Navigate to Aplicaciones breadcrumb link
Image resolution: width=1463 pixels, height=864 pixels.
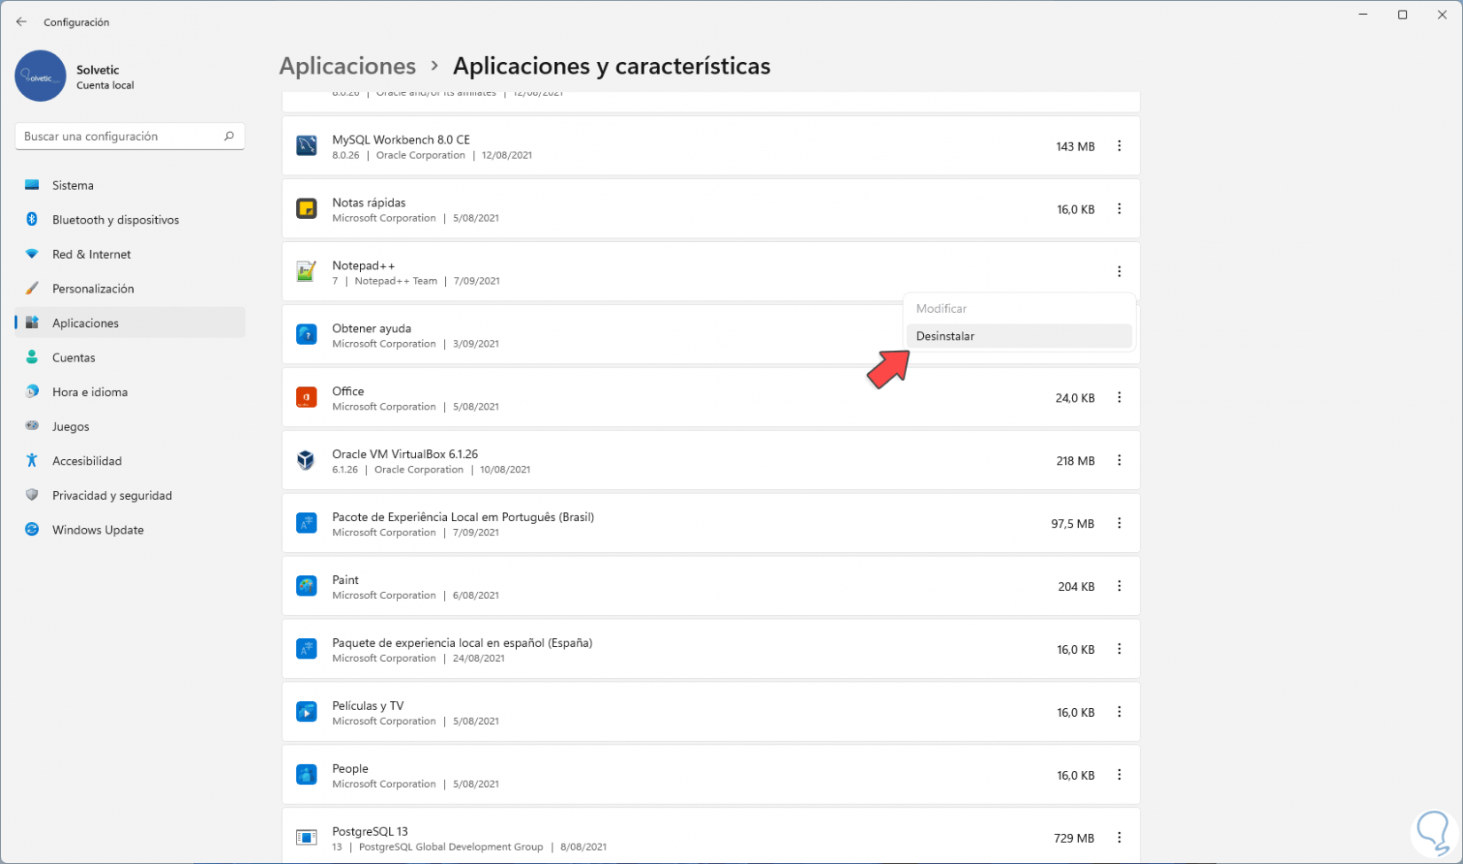click(348, 66)
